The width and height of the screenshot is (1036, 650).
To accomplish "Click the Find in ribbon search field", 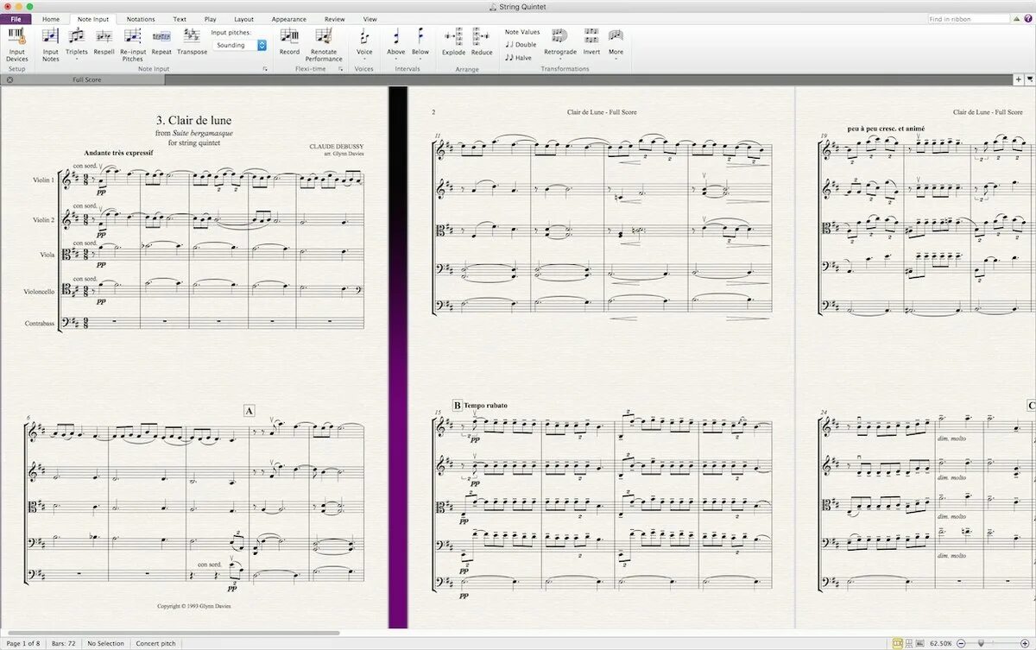I will [969, 18].
